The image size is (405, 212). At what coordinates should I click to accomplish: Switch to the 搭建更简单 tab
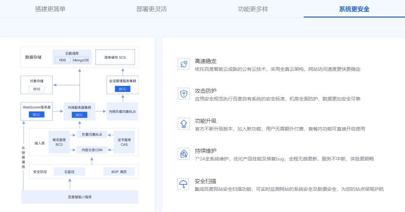point(50,9)
